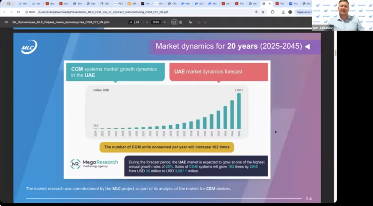Rotate the PDF document counterclockwise
Image resolution: width=373 pixels, height=206 pixels.
180,22
